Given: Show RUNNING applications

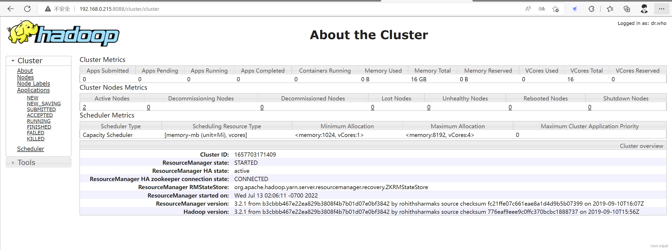Looking at the screenshot, I should point(39,121).
